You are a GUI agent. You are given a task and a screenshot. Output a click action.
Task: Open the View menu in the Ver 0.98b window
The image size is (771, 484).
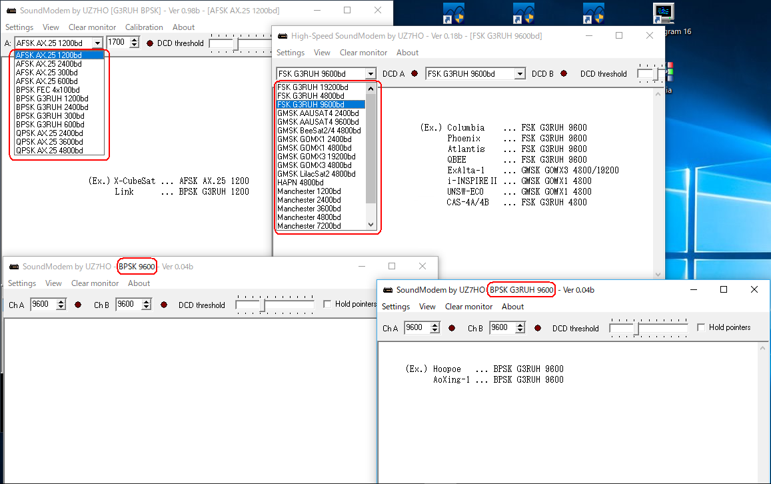point(51,27)
